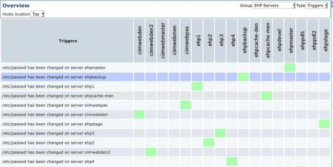This screenshot has width=333, height=167.
Task: Select the ehppdl1 column header
Action: pos(301,41)
